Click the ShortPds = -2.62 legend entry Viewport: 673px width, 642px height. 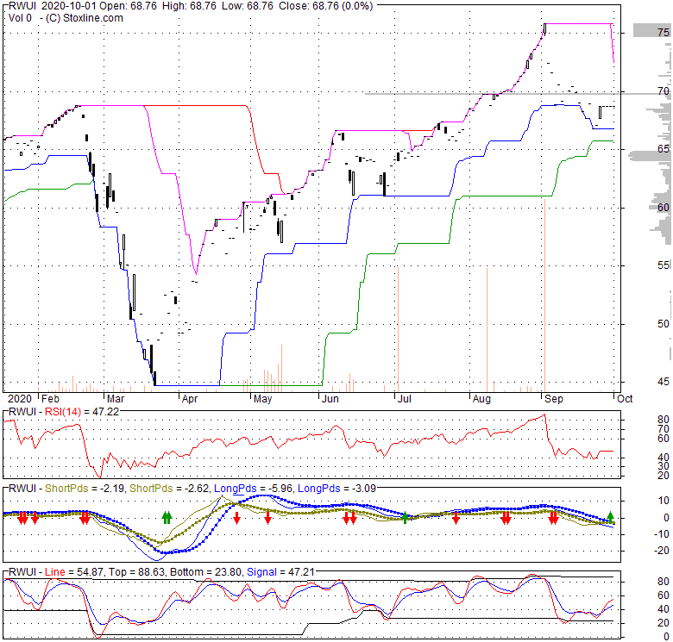pos(169,488)
